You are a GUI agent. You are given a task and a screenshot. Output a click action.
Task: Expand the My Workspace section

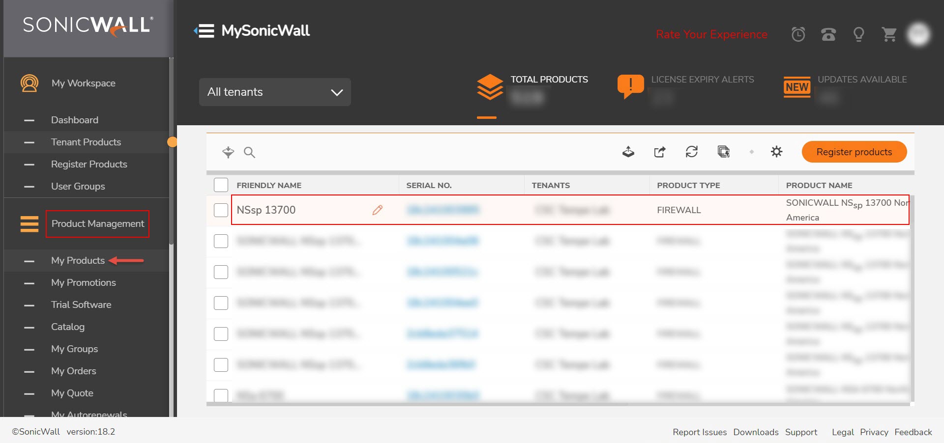coord(84,83)
